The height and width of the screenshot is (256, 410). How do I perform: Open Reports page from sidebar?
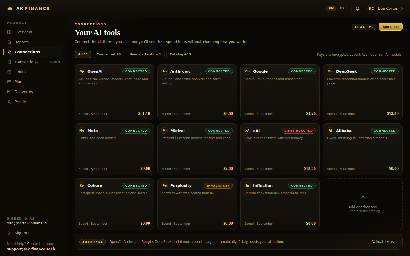pos(33,42)
